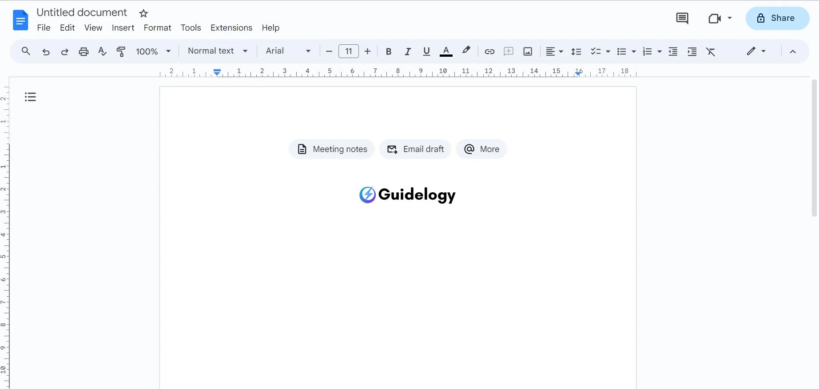Activate the paint format tool
Screen dimensions: 819x389
121,51
